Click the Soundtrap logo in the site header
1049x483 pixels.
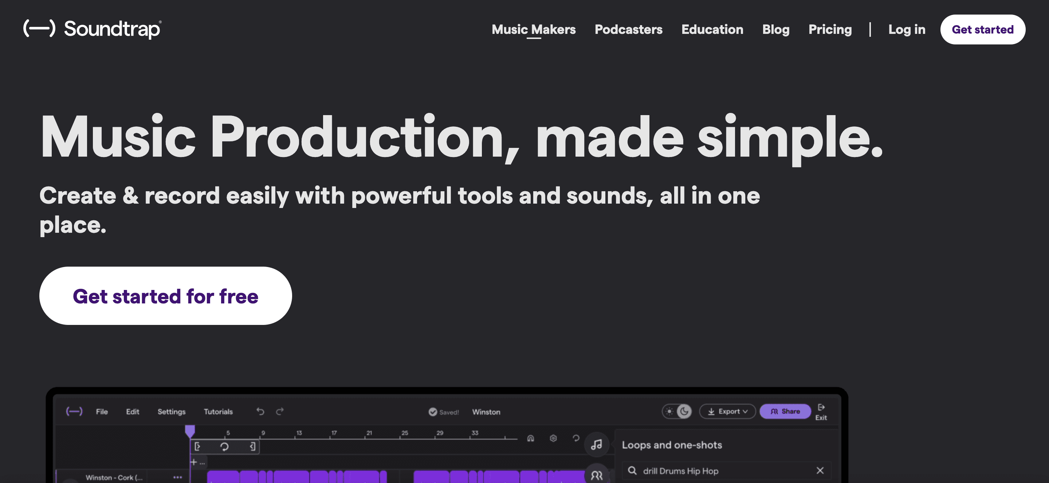93,29
